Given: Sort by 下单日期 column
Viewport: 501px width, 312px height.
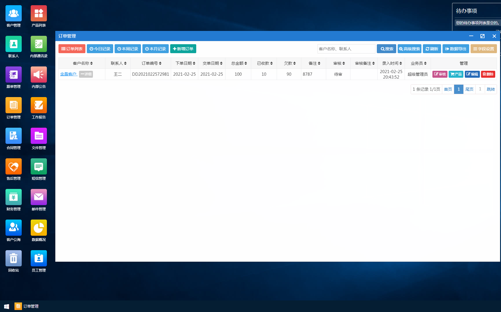Looking at the screenshot, I should point(185,63).
